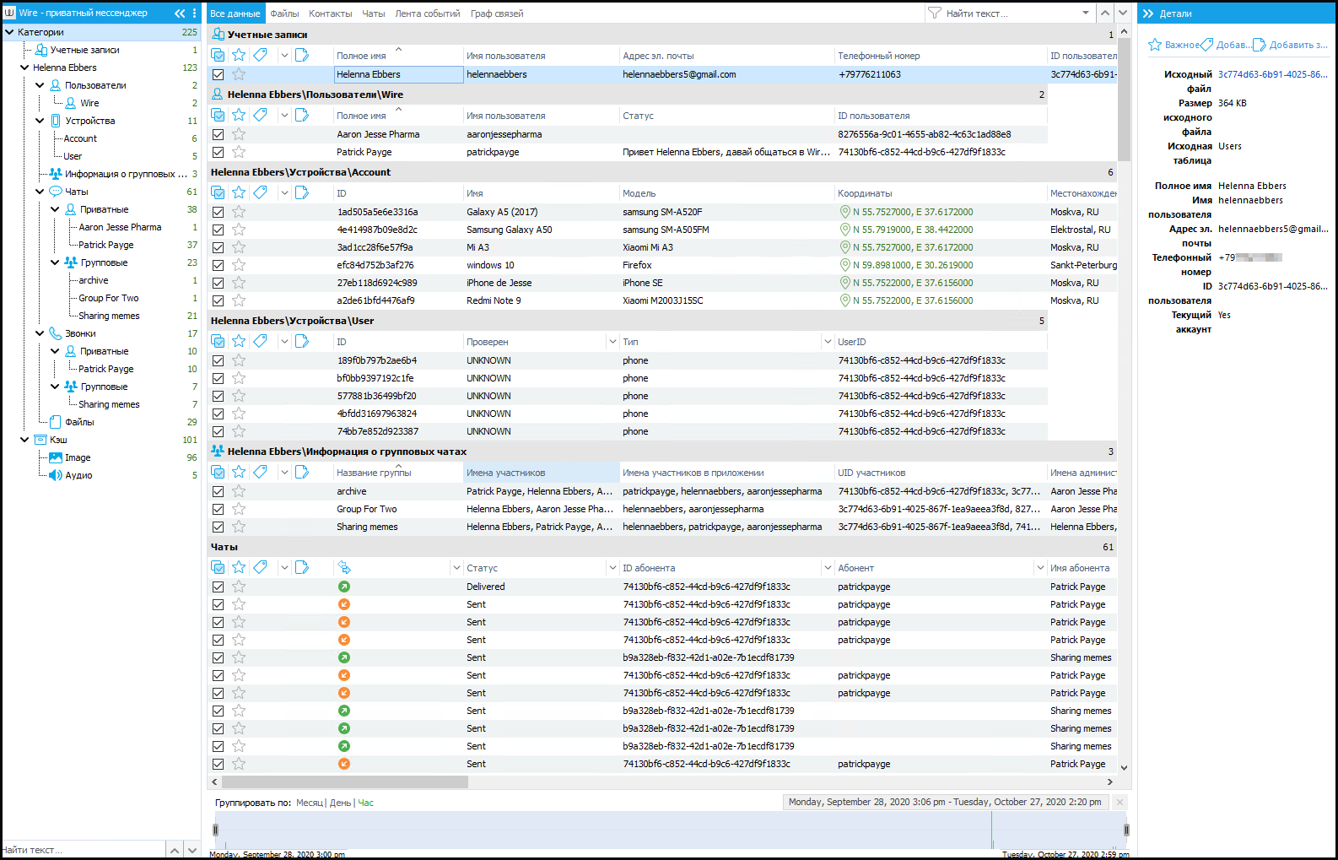This screenshot has width=1338, height=860.
Task: Click the note icon in Учетные записи toolbar
Action: click(x=302, y=55)
